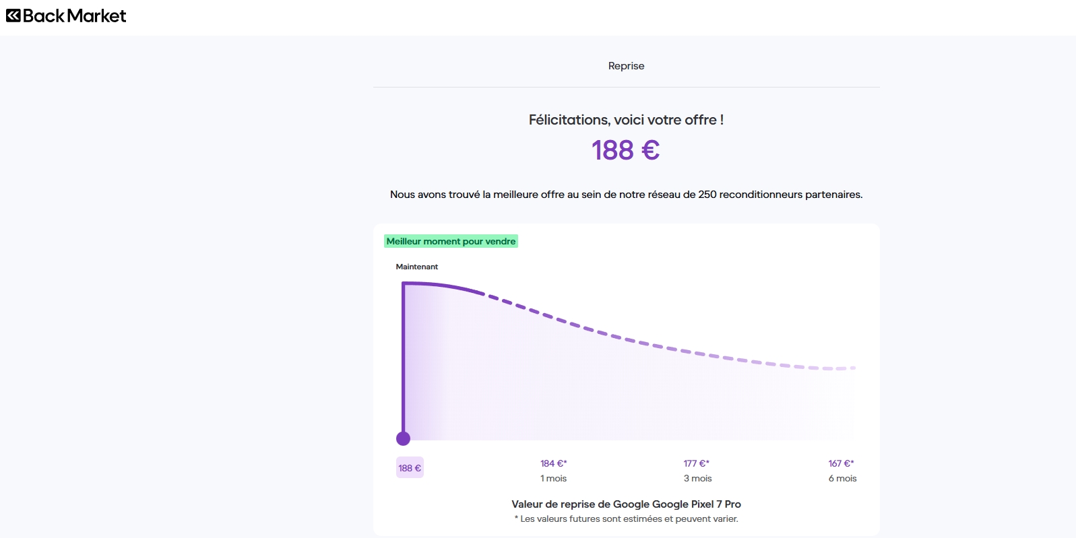Viewport: 1076px width, 538px height.
Task: Select the "Meilleur moment pour vendre" badge
Action: [451, 241]
